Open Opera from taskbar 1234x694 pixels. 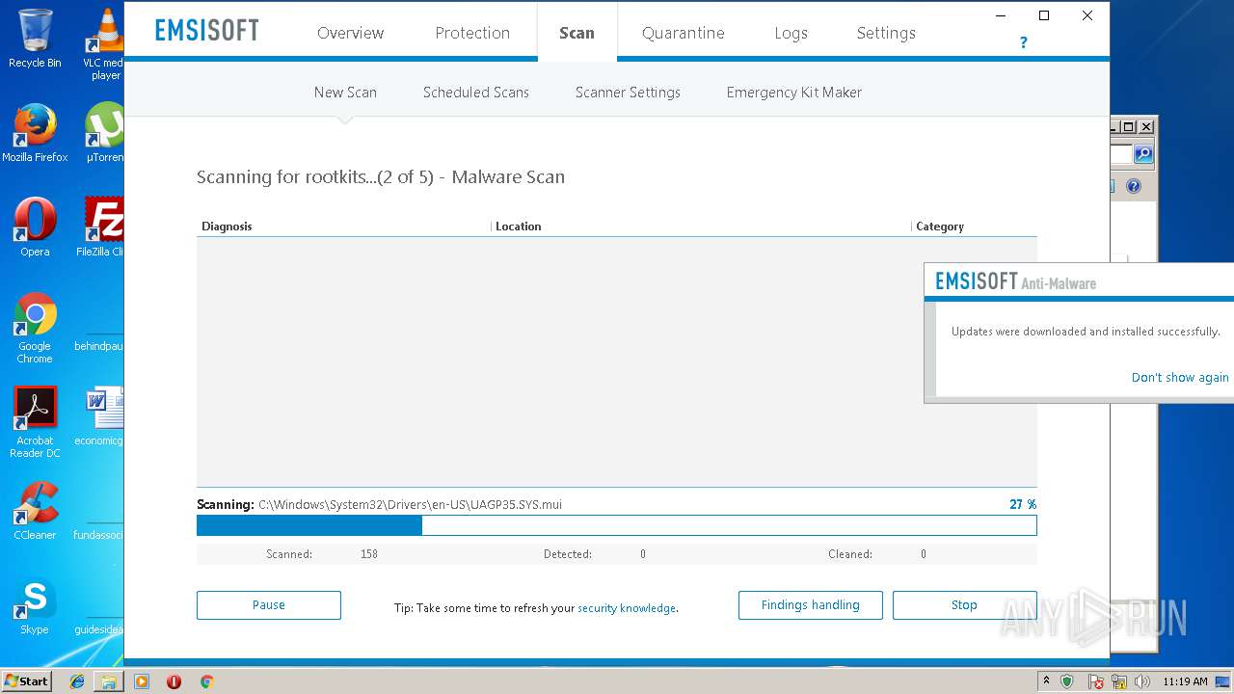pos(174,681)
